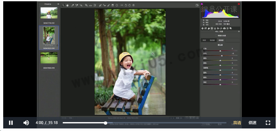
Task: Toggle the shadow clipping warning in histogram
Action: pos(202,4)
